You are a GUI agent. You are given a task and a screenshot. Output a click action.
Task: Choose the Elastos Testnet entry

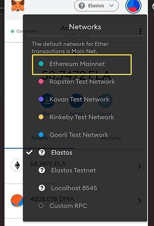coord(85,170)
